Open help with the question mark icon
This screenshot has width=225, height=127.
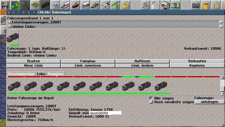point(19,12)
